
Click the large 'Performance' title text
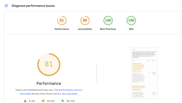49,83
